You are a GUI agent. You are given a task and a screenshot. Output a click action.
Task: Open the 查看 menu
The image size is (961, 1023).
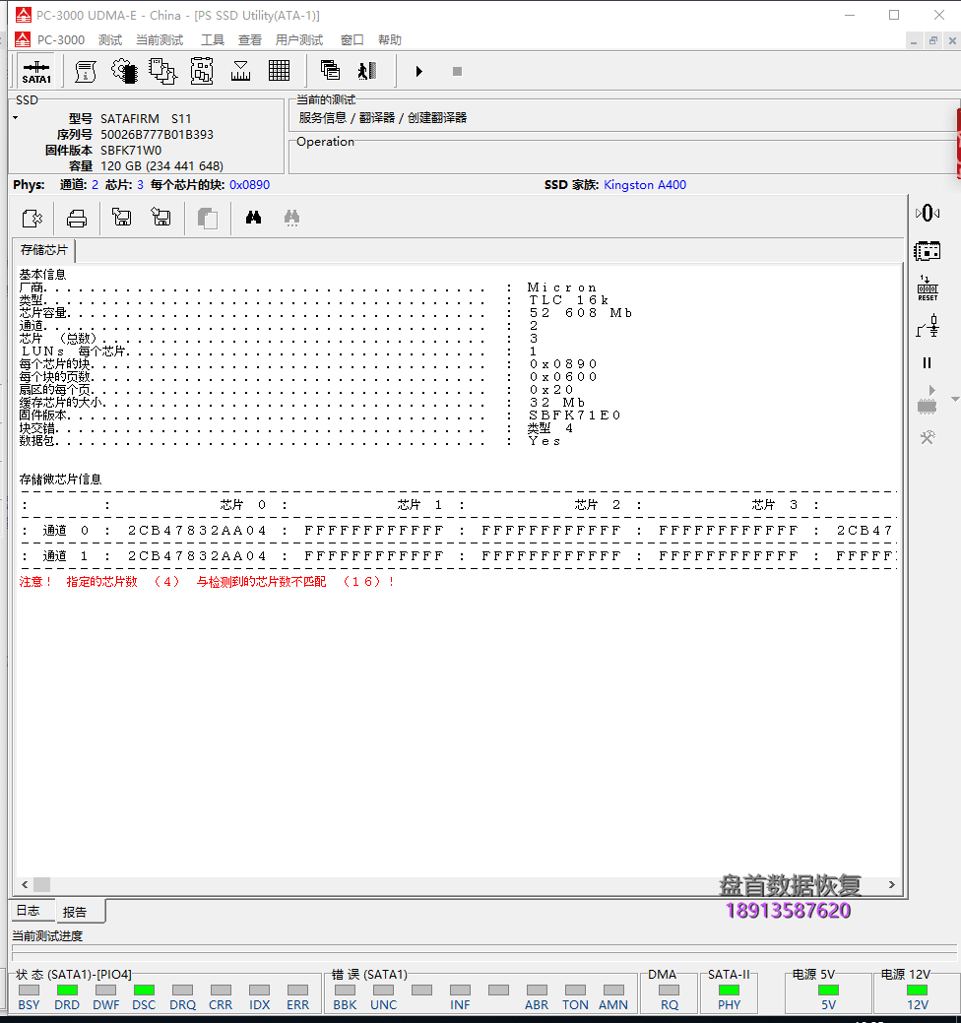[250, 39]
